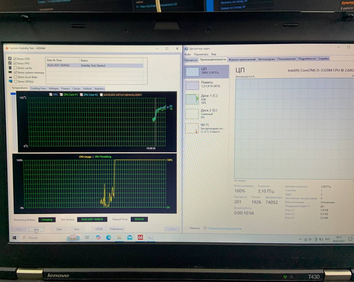
Task: Click the Clear button in AIDA64
Action: [x=59, y=229]
